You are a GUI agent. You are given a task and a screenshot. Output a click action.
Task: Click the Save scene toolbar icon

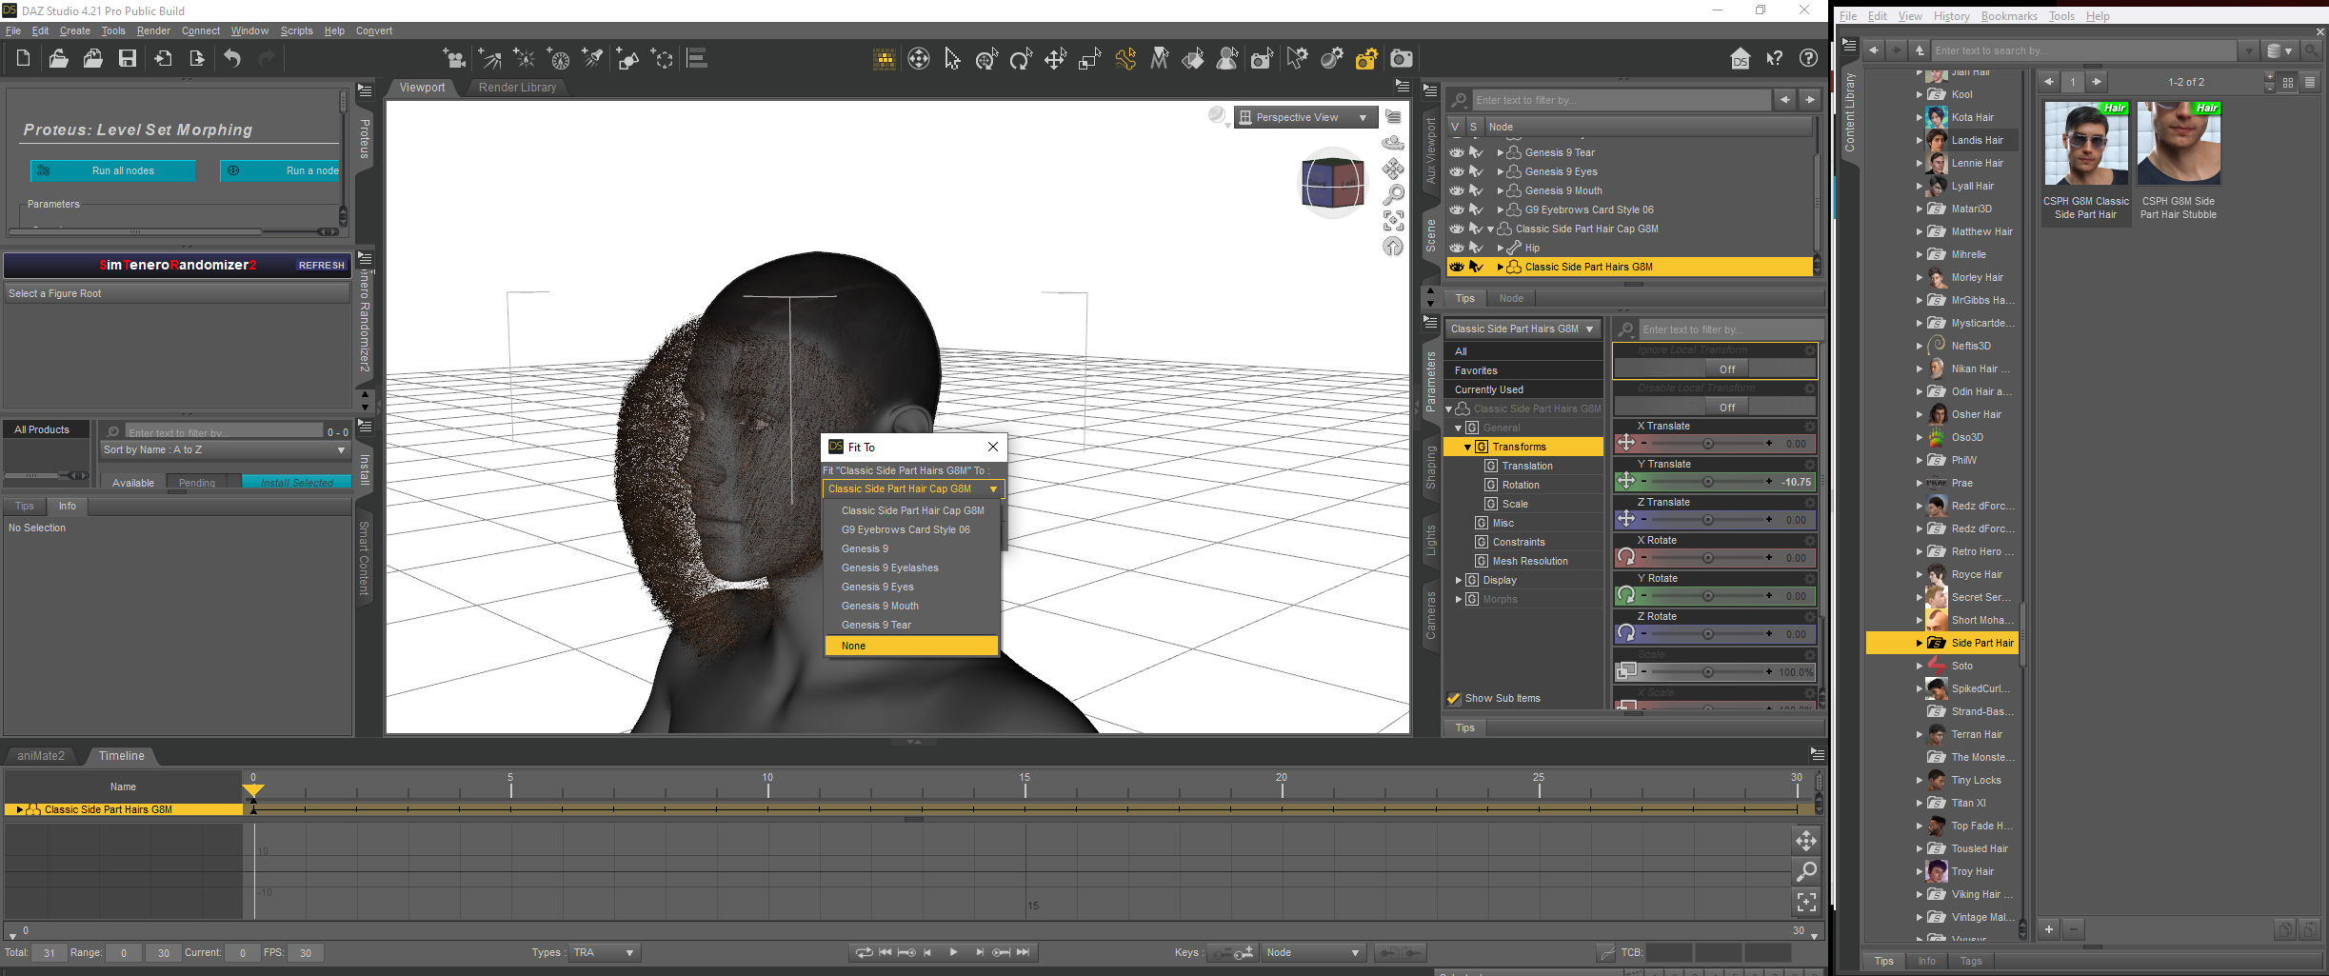(x=127, y=59)
